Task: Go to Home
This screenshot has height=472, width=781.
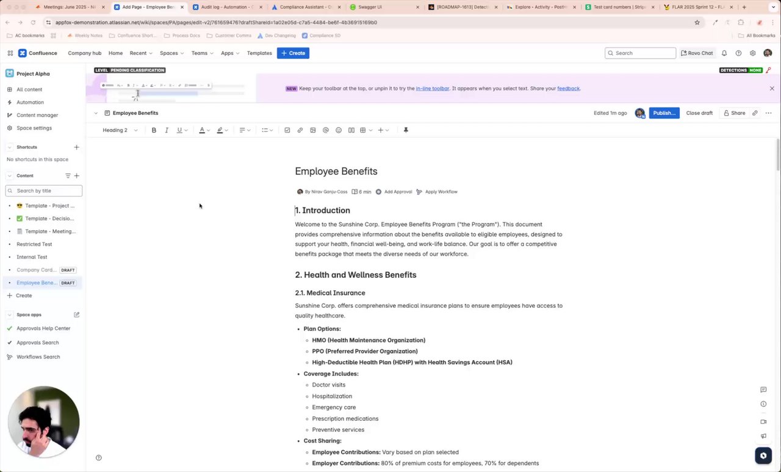Action: point(115,53)
